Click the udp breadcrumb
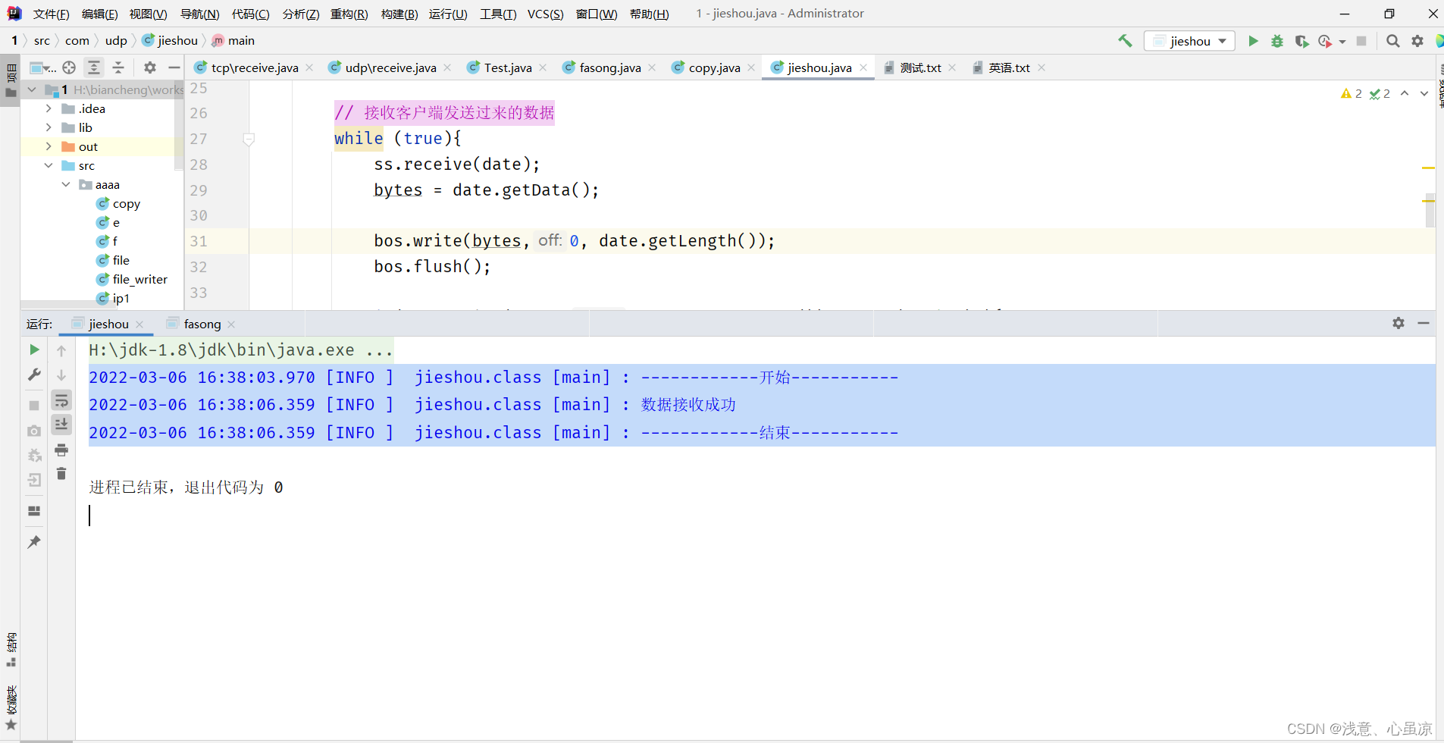1444x743 pixels. point(116,40)
